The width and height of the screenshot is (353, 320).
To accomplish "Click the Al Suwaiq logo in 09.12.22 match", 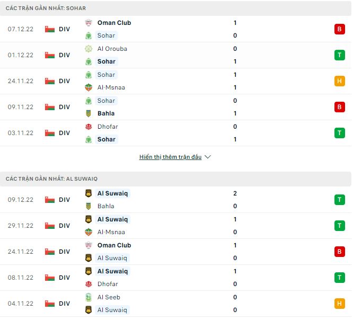I will click(89, 193).
